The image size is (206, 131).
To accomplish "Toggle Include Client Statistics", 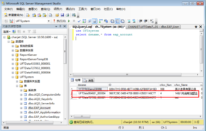I will (106, 21).
